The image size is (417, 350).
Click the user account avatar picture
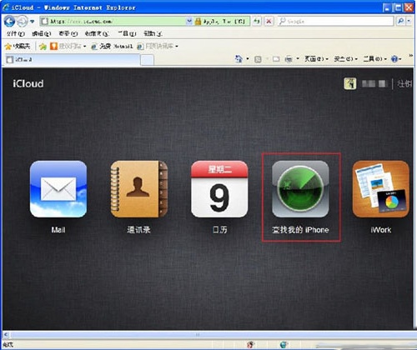tap(350, 83)
